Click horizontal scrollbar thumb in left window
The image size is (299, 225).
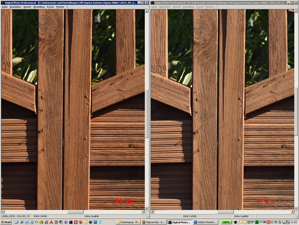pyautogui.click(x=75, y=212)
